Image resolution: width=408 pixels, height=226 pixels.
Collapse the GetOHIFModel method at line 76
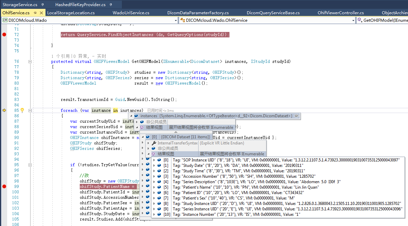pos(30,62)
